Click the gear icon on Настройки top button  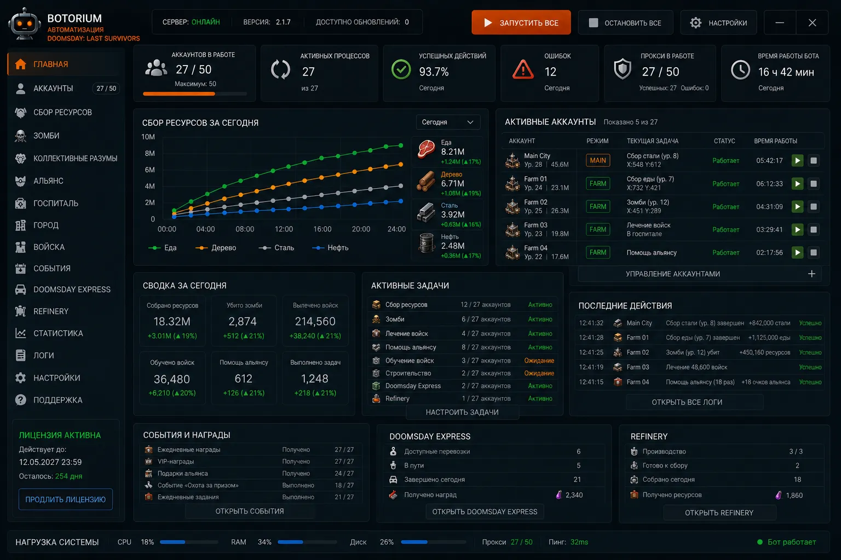coord(695,23)
